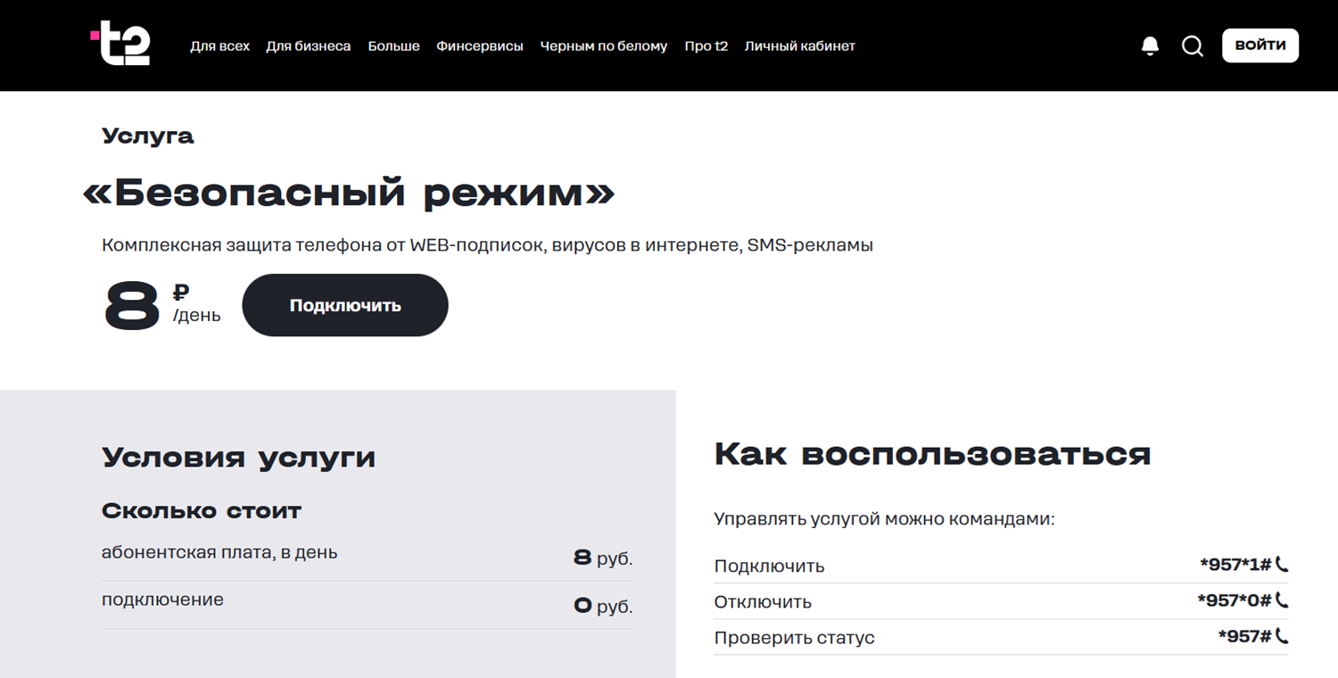The height and width of the screenshot is (678, 1338).
Task: Click phone icon next to *957*0#
Action: [x=1282, y=600]
